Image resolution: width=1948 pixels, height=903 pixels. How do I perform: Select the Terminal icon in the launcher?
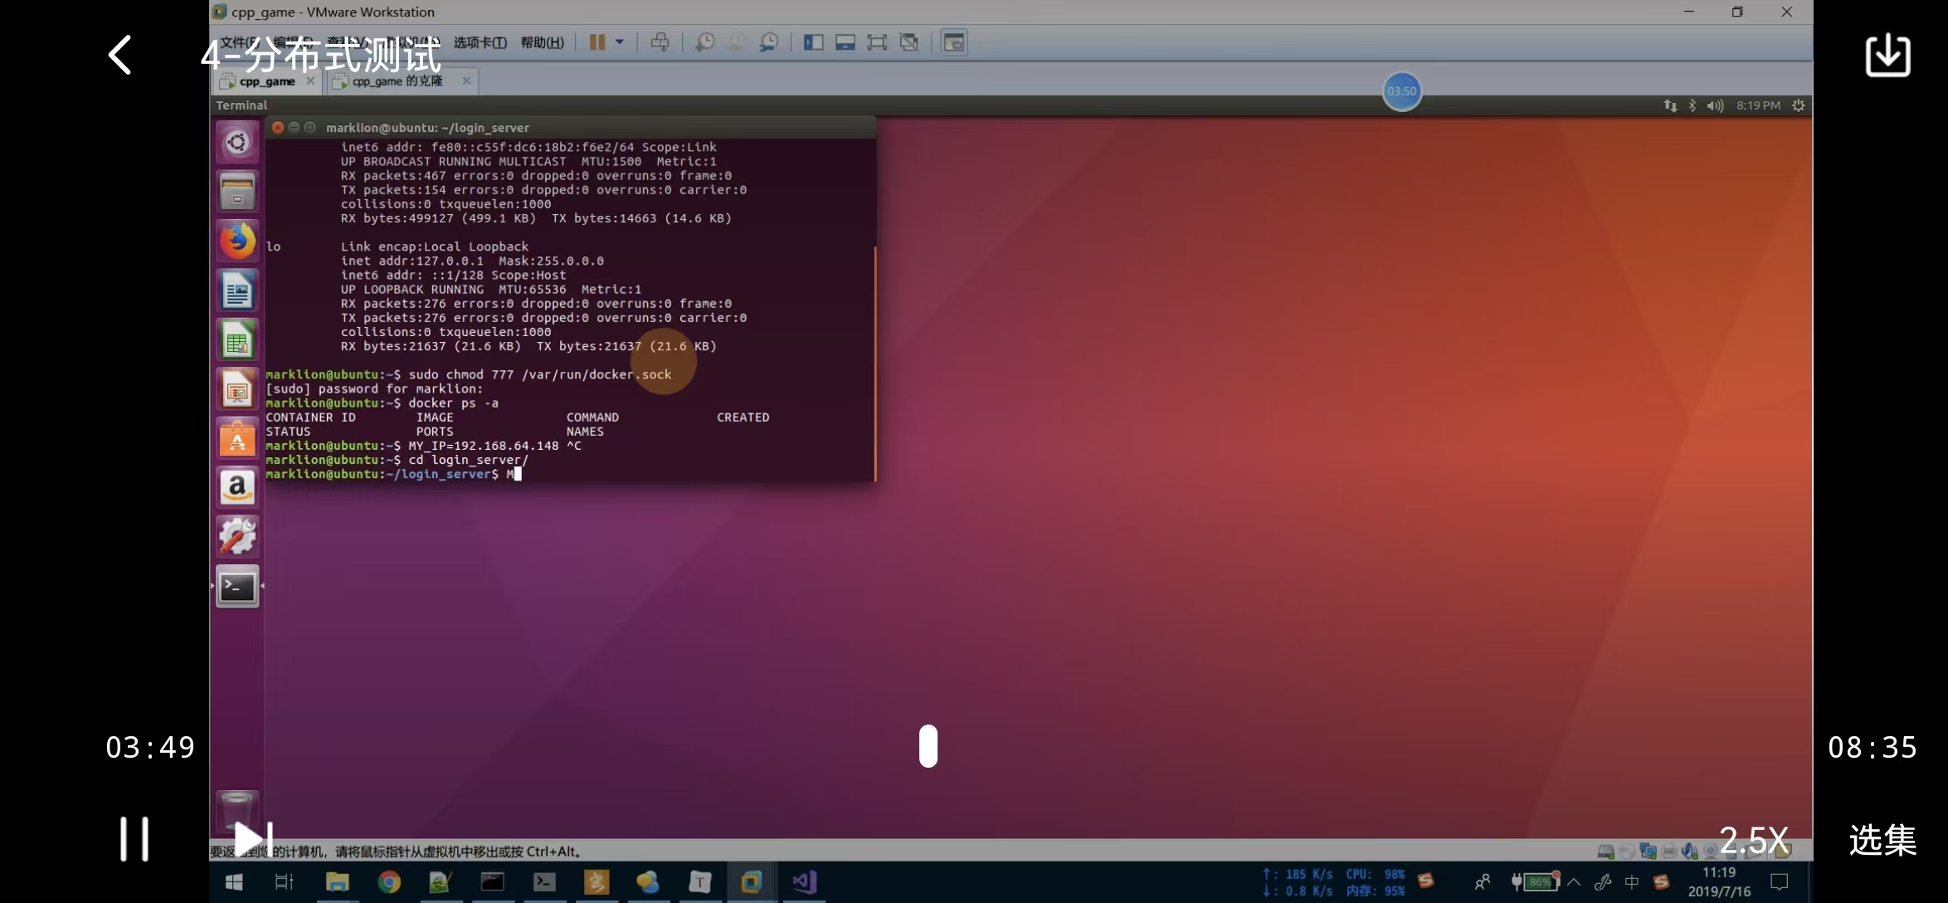coord(237,587)
